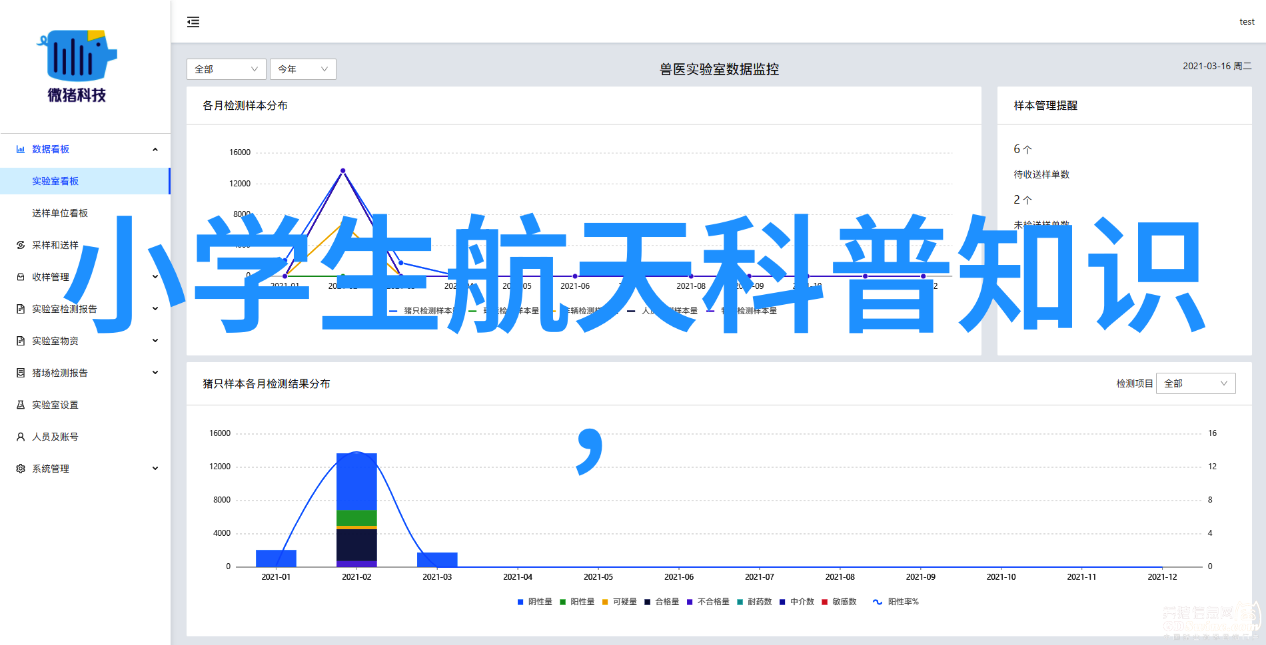1266x645 pixels.
Task: Click the 2021-12 axis label in bottom chart
Action: [1162, 577]
